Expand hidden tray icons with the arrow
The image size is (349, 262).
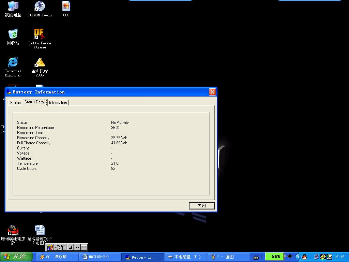coord(298,257)
